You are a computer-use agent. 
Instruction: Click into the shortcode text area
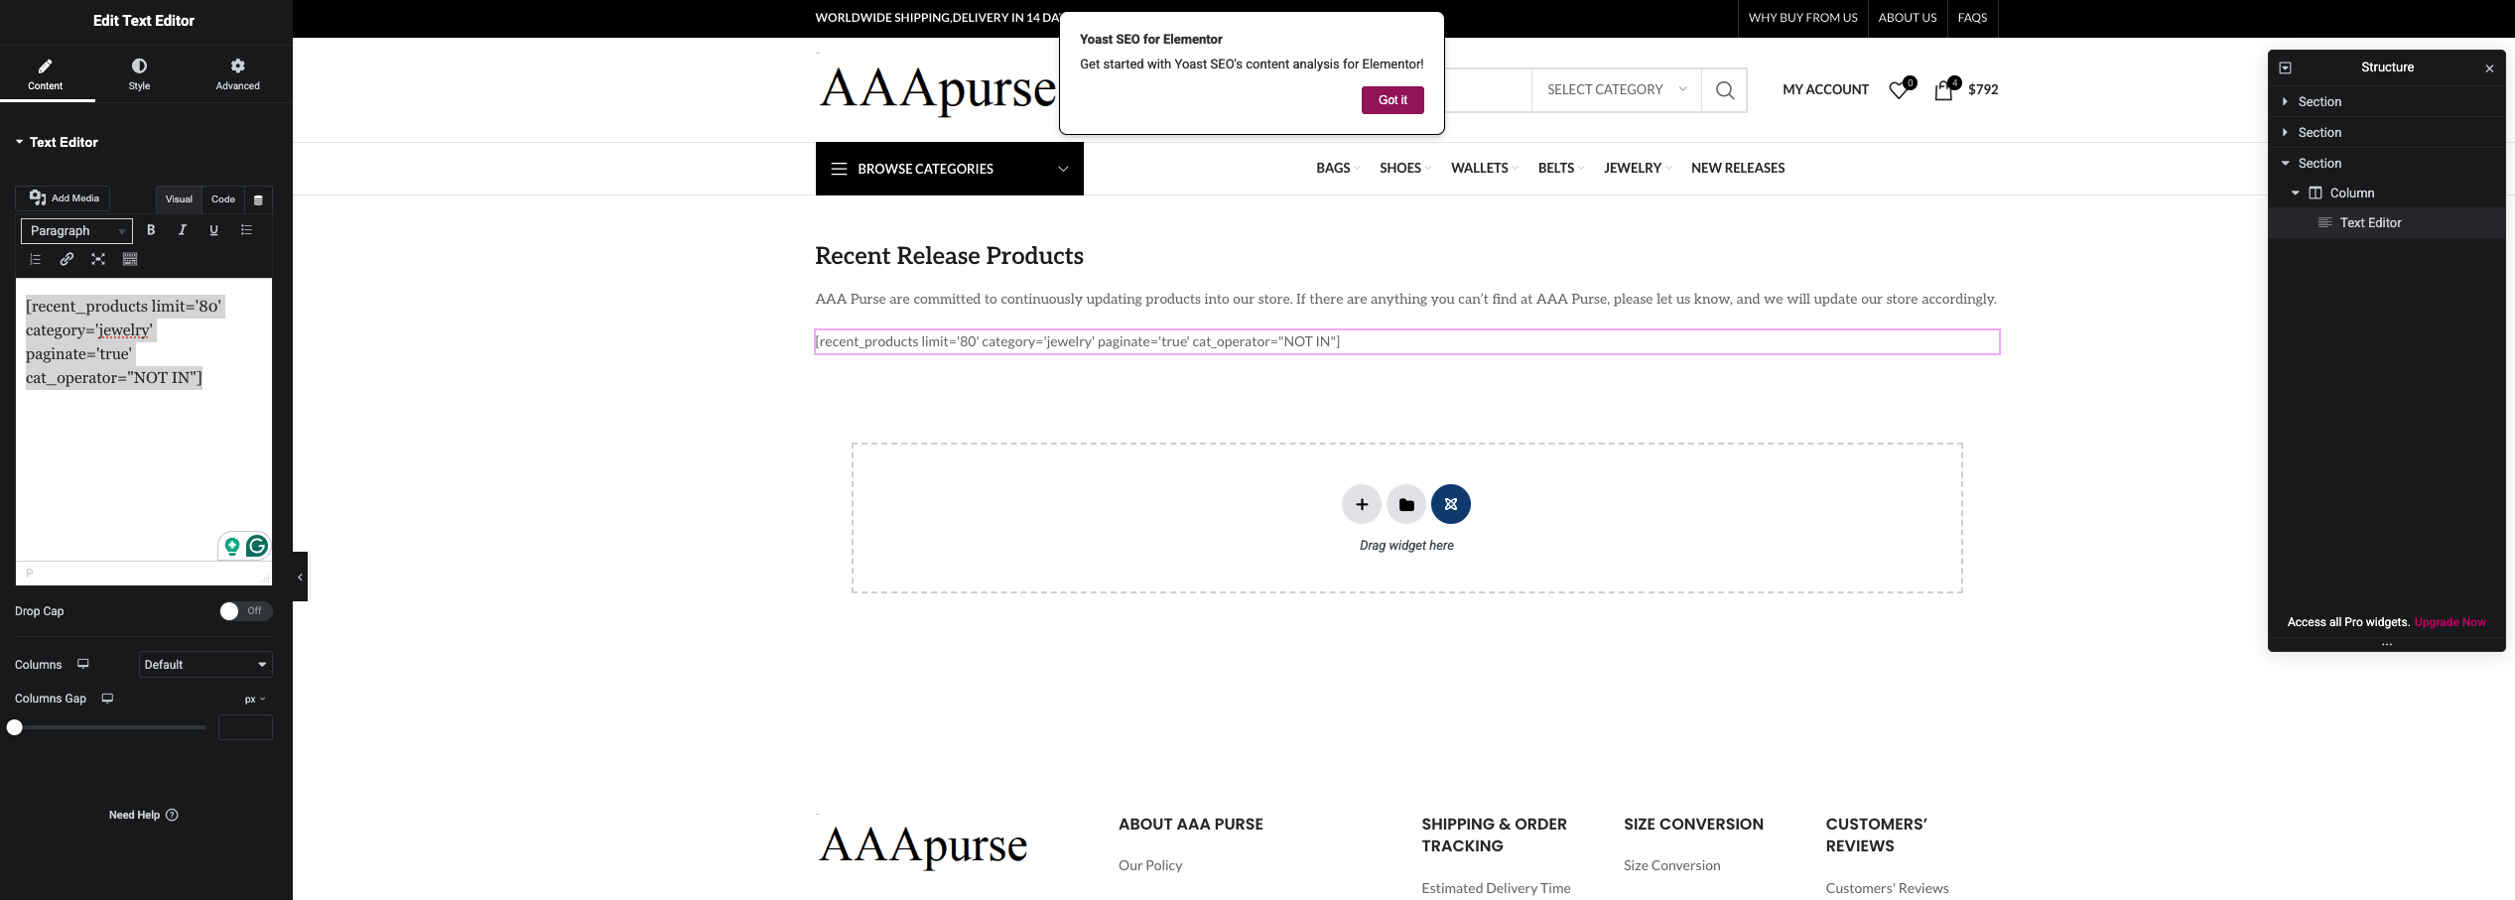(144, 420)
